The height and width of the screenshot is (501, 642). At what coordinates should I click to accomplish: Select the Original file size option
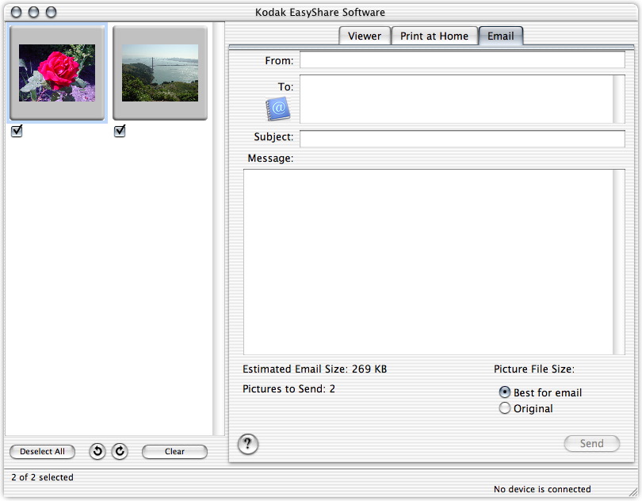tap(505, 408)
